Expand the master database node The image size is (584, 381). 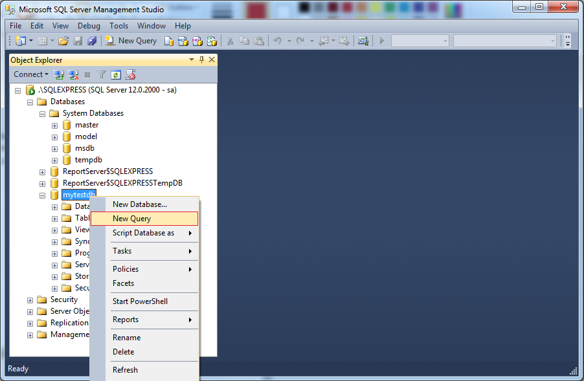[x=54, y=125]
